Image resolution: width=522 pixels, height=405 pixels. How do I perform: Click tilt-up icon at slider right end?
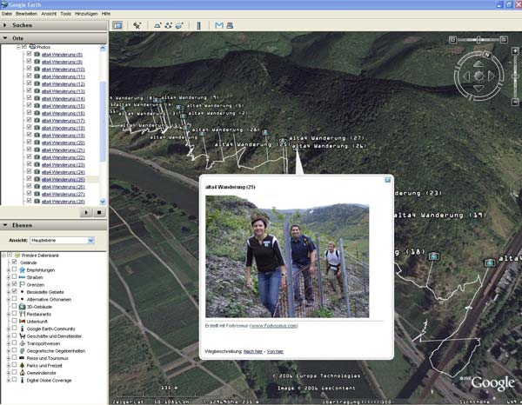(504, 40)
